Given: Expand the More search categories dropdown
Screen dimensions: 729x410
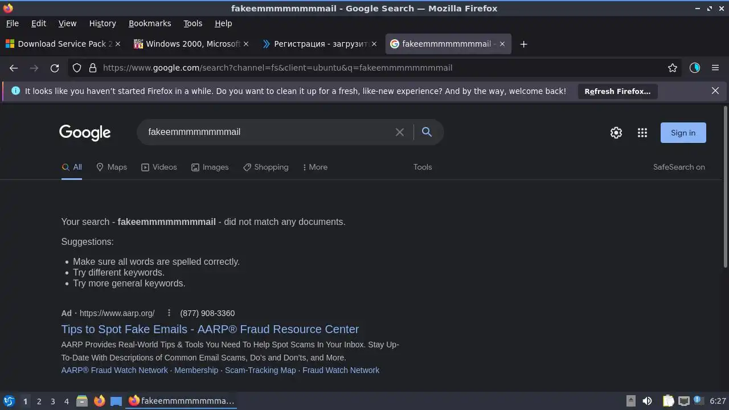Looking at the screenshot, I should [315, 167].
